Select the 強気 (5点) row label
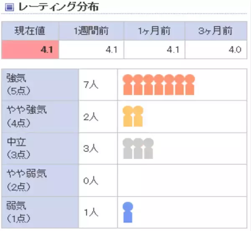This screenshot has height=231, width=251. [x=40, y=85]
